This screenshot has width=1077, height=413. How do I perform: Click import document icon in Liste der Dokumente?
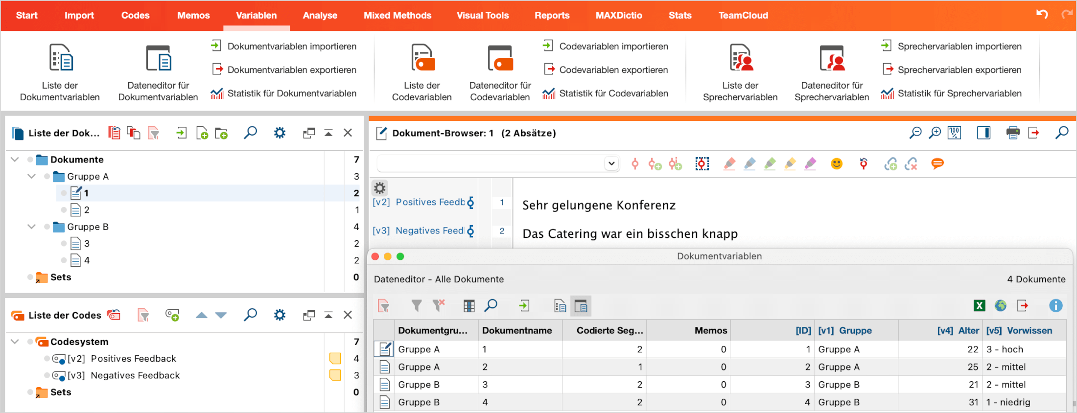coord(182,133)
